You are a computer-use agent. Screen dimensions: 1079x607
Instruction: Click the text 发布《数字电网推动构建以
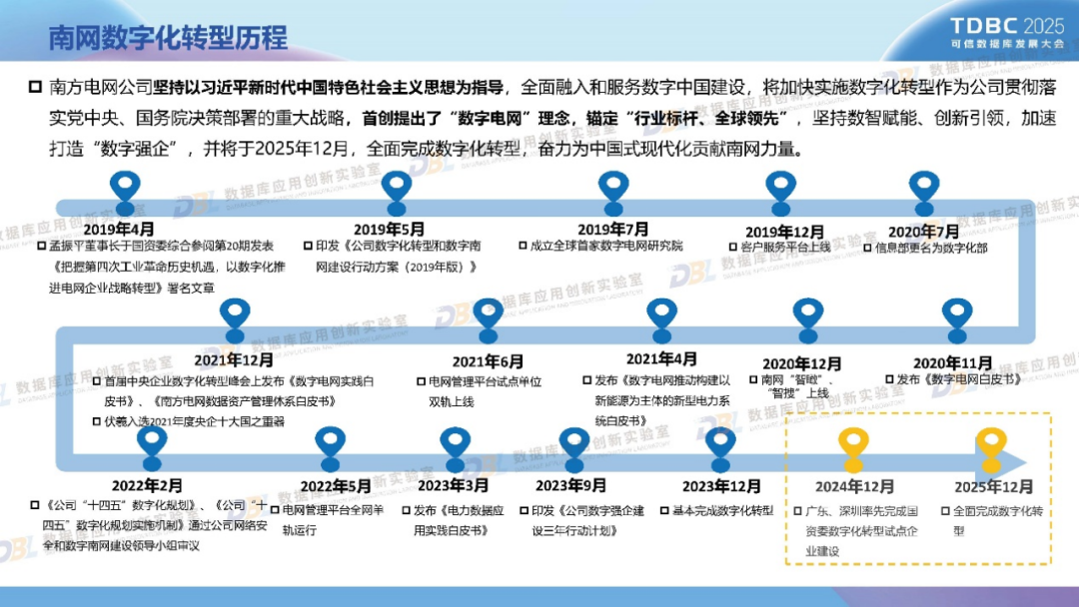(x=662, y=379)
